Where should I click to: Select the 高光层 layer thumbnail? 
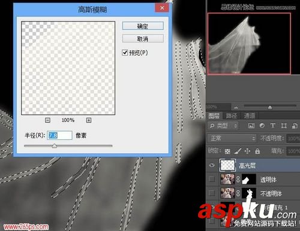pos(227,165)
